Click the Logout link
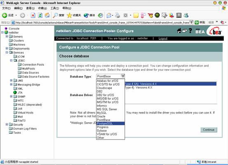Screen dimensions: 228x165 pyautogui.click(x=163, y=38)
